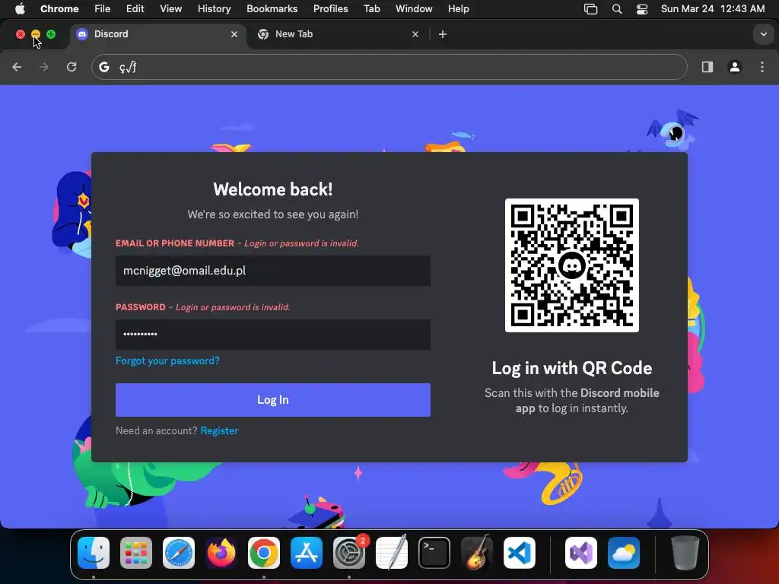Click the Register link
Screen dimensions: 779x584
[219, 430]
